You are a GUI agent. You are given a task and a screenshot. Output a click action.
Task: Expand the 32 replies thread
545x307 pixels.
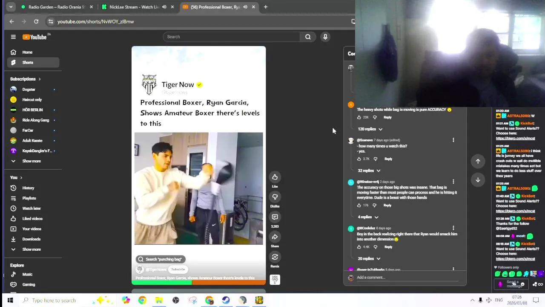point(369,171)
